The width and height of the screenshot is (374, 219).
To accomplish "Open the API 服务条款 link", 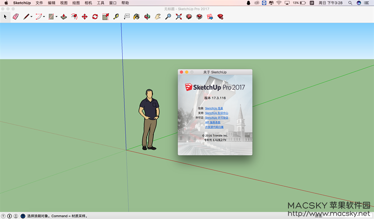I will (213, 122).
